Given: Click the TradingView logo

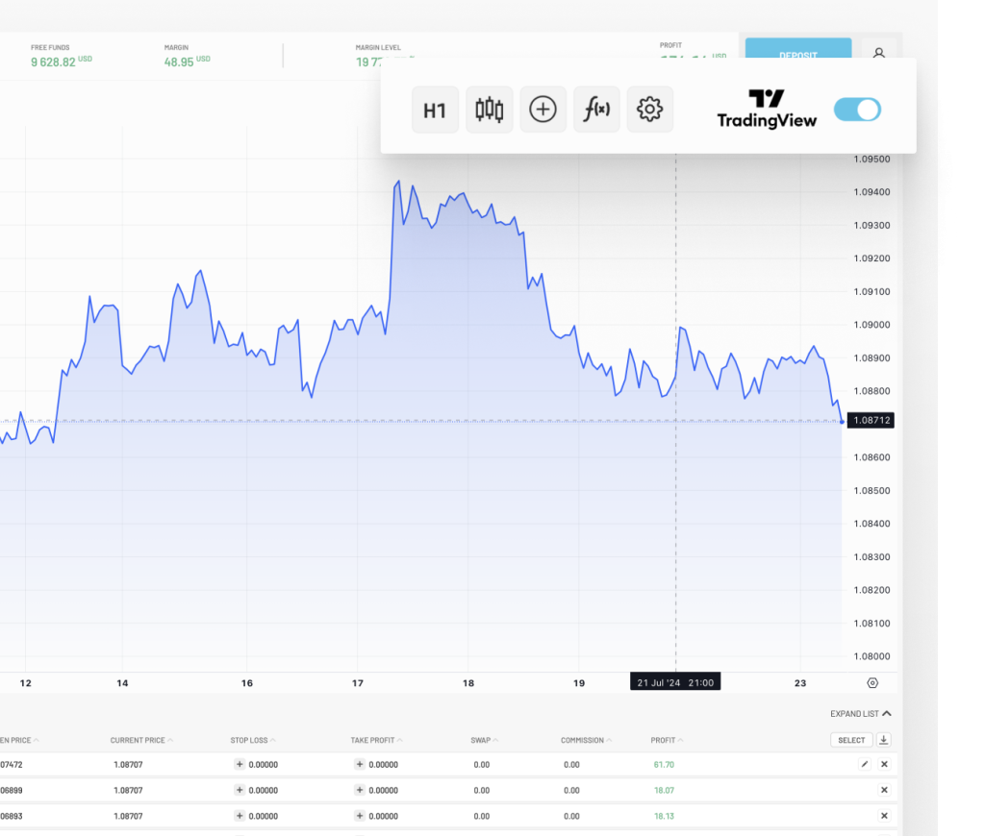Looking at the screenshot, I should pos(767,109).
